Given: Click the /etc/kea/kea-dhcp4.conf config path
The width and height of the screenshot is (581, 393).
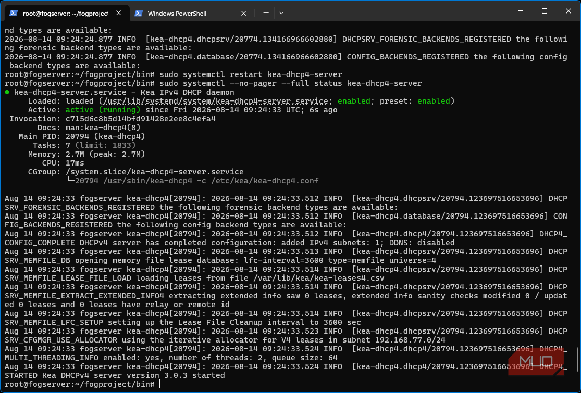Looking at the screenshot, I should [x=265, y=181].
